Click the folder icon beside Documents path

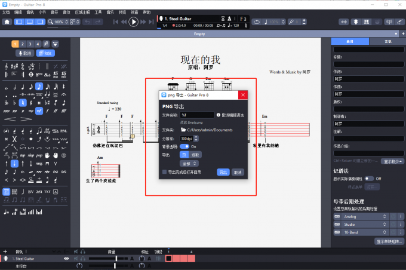pyautogui.click(x=184, y=130)
